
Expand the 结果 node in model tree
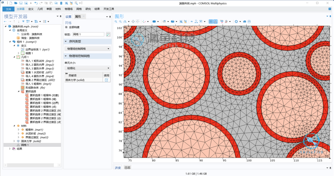[10, 149]
